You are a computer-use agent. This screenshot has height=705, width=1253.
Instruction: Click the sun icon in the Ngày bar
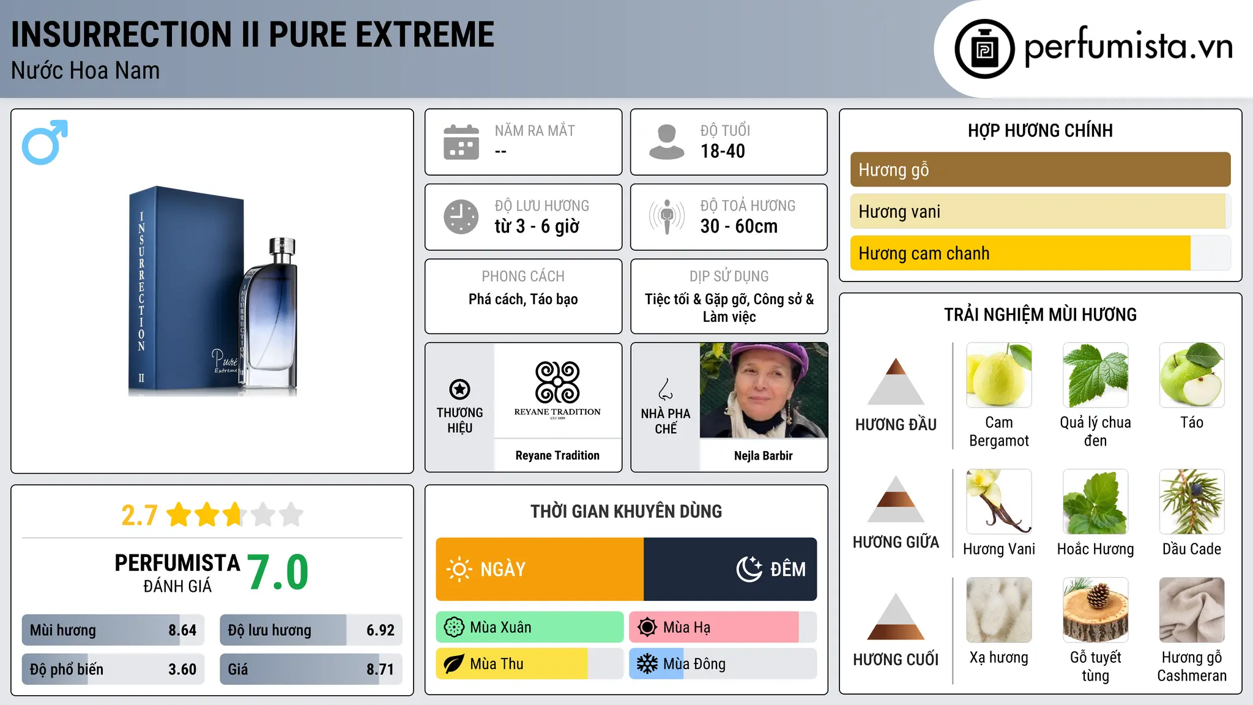(x=459, y=569)
